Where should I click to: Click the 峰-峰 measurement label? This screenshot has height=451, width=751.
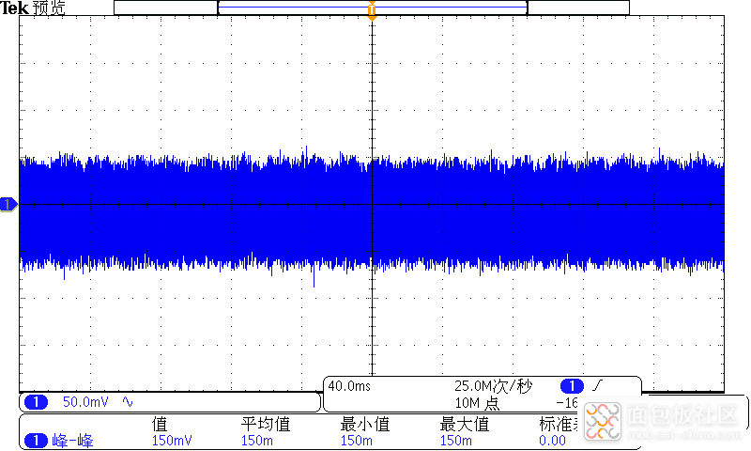(72, 441)
